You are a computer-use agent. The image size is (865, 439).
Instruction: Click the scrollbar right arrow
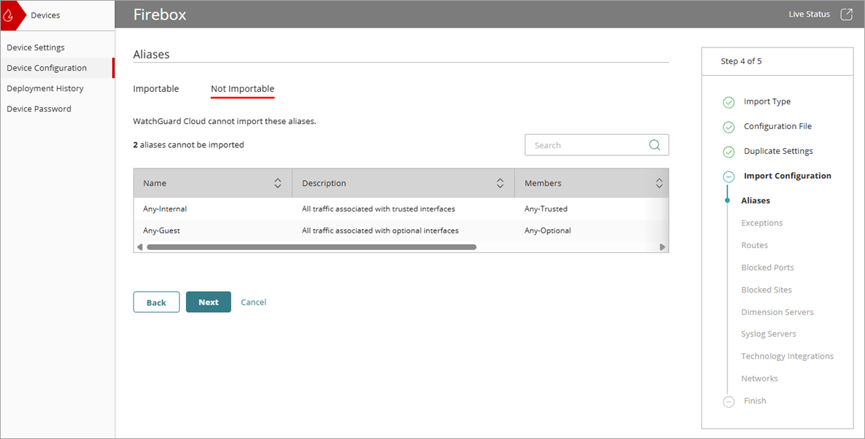click(x=662, y=247)
